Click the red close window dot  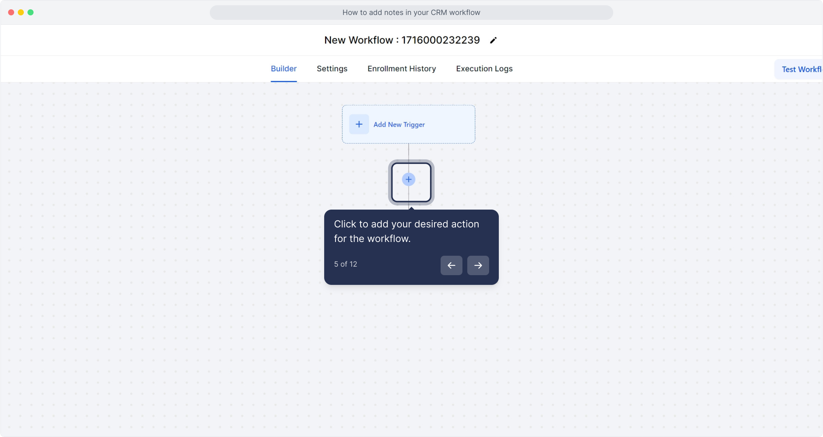click(x=11, y=12)
